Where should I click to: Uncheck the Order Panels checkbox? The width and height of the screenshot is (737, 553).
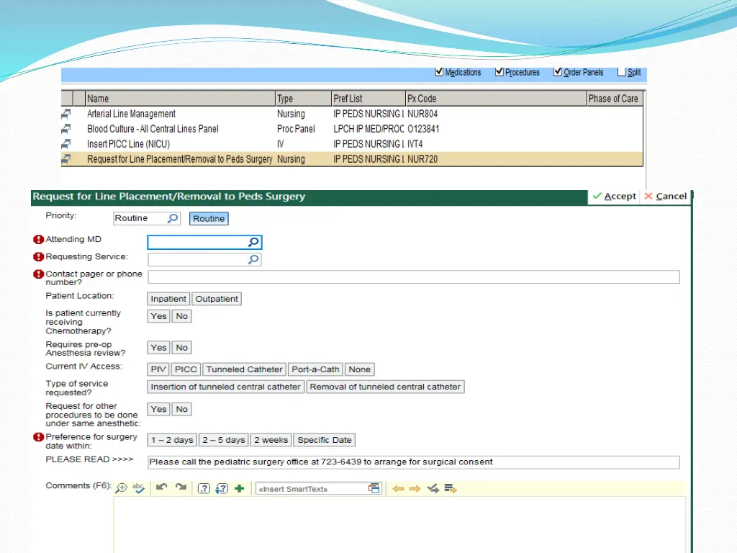(x=558, y=72)
